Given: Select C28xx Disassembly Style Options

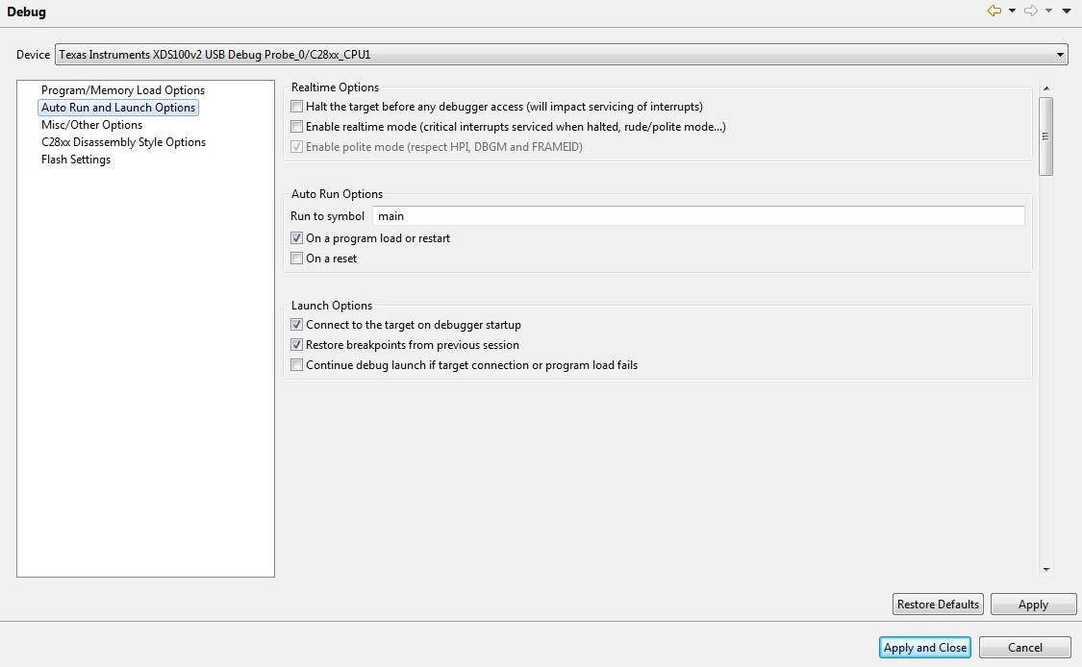Looking at the screenshot, I should [123, 142].
